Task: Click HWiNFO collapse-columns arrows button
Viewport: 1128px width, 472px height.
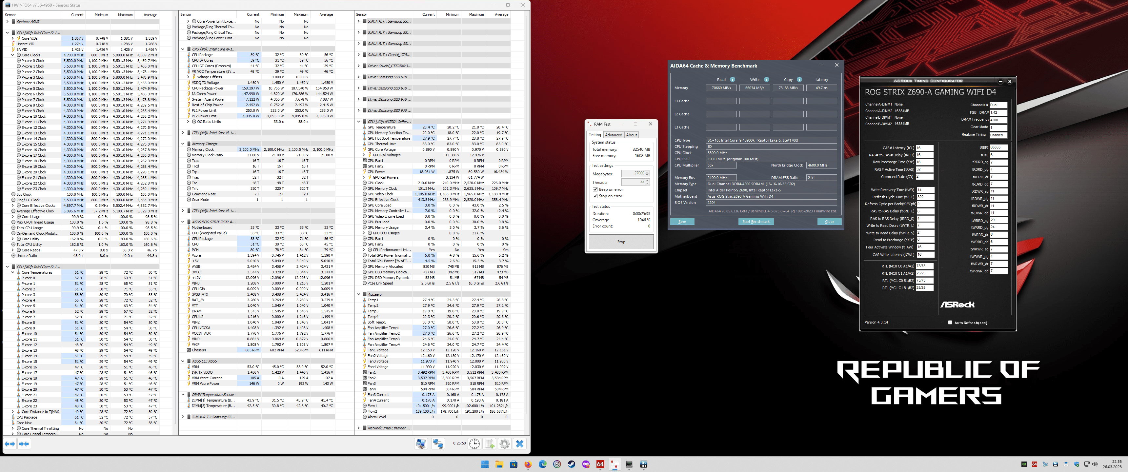Action: click(24, 443)
